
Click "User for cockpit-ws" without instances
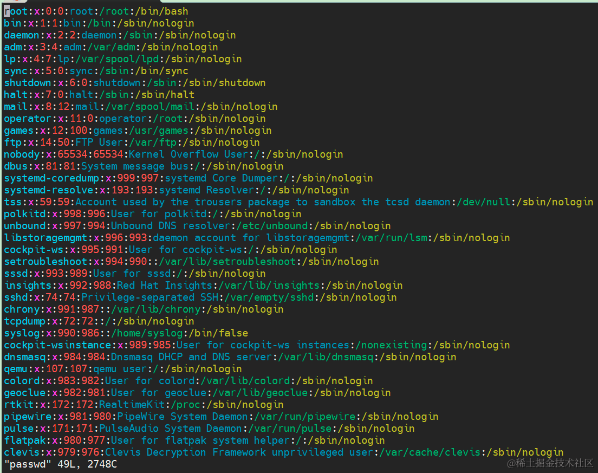click(x=185, y=250)
